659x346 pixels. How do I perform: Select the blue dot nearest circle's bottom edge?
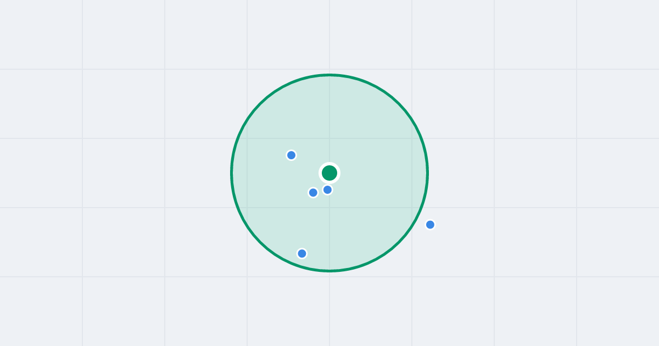(301, 253)
